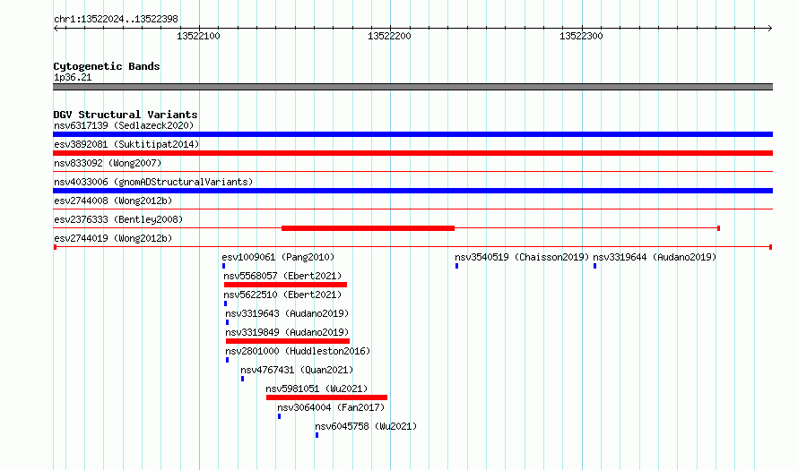Open nsv3319644 (Audano2019) variant
The image size is (798, 470).
coord(655,257)
